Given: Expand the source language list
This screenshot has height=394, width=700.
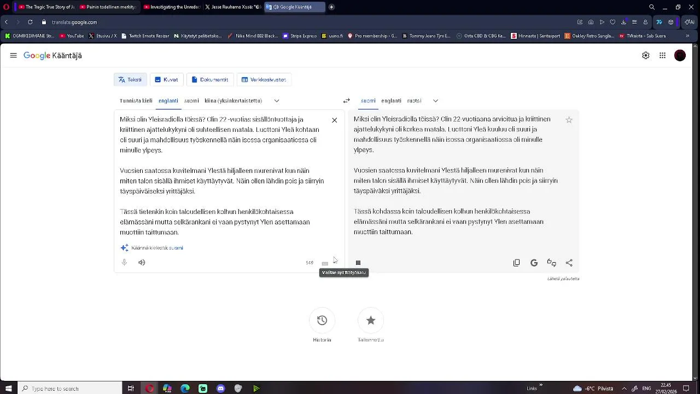Looking at the screenshot, I should (x=277, y=101).
